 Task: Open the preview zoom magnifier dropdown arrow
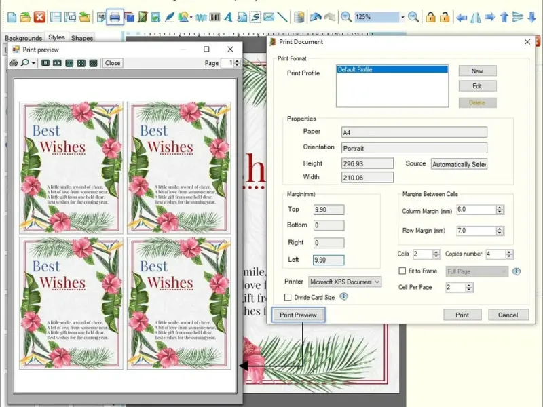pos(33,63)
